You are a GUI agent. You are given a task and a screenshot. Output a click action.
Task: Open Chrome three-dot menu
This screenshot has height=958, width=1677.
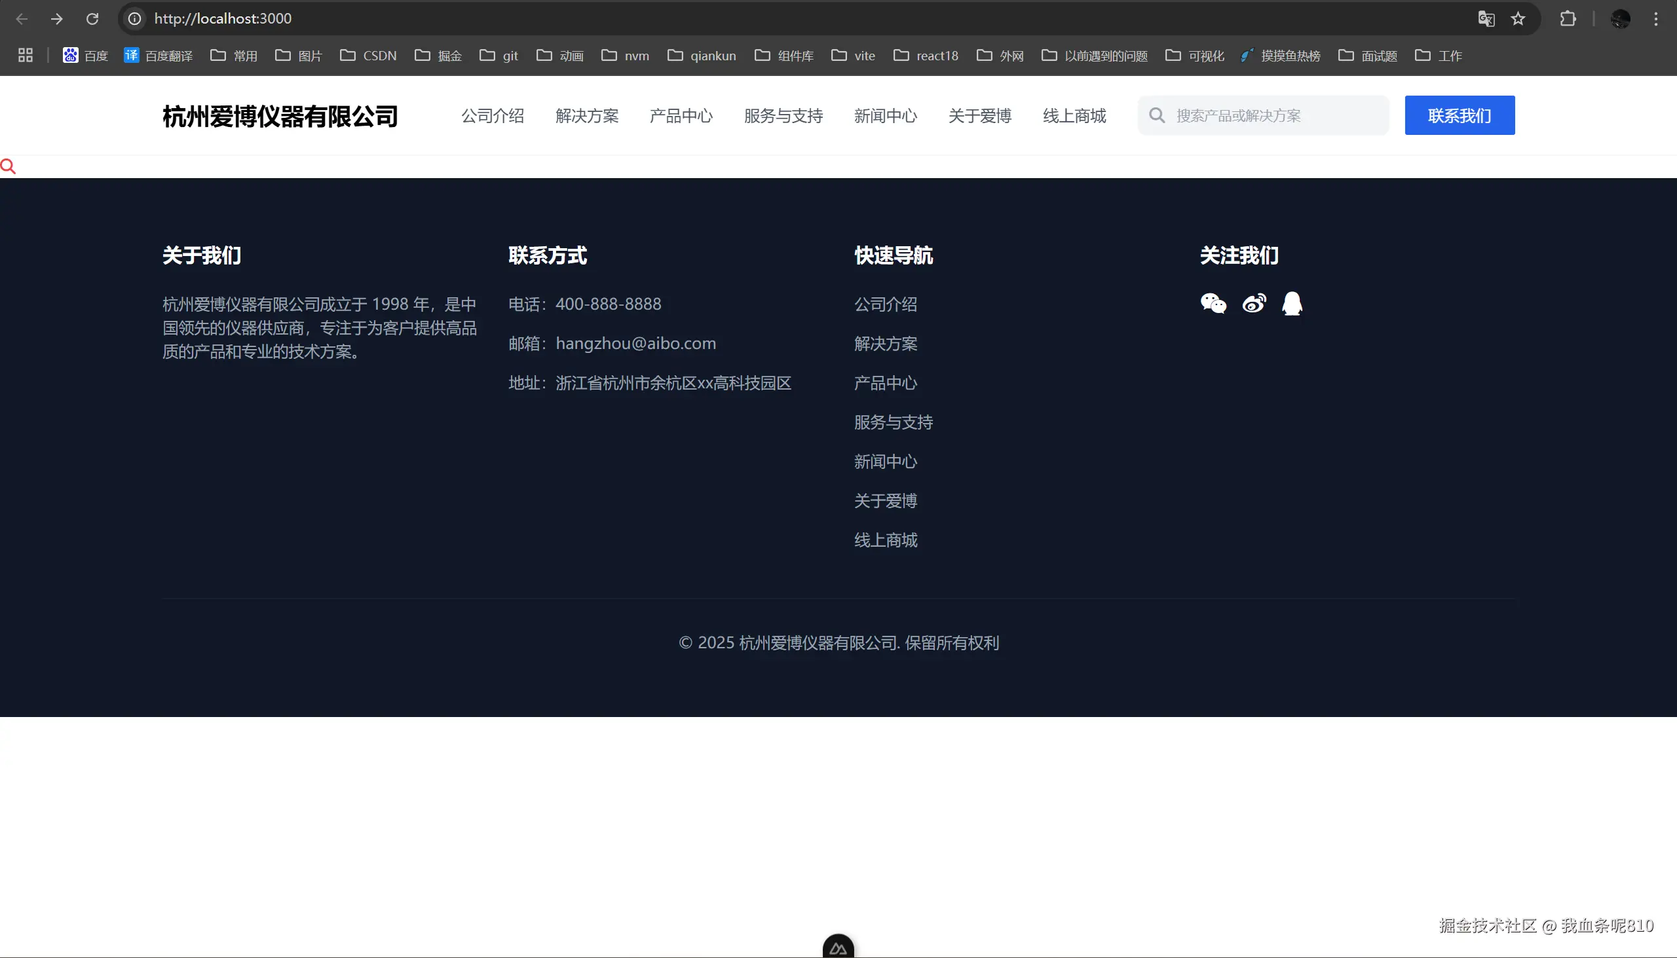click(x=1655, y=18)
